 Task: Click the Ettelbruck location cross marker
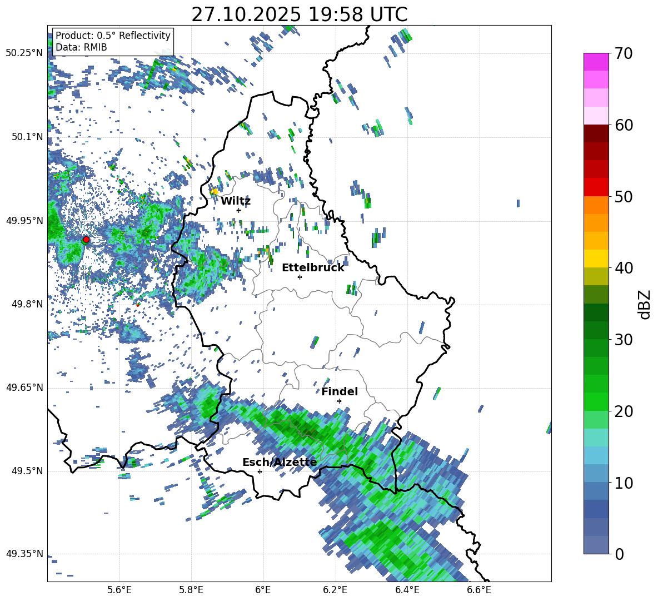(x=300, y=277)
